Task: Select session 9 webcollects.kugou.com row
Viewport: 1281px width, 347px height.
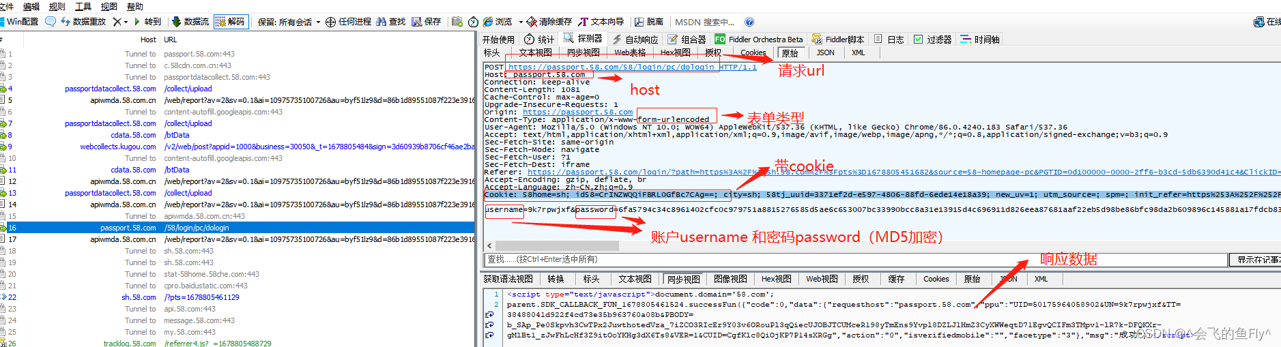Action: 238,147
